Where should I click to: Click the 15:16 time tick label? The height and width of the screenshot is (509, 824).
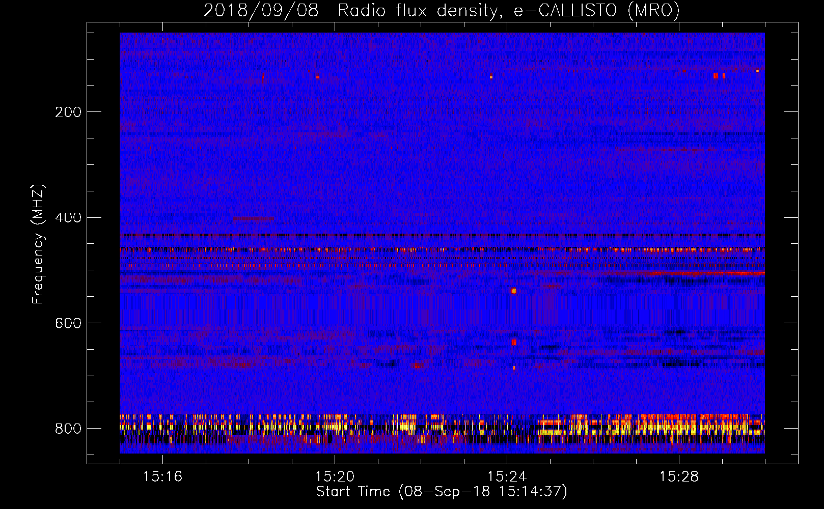(162, 476)
